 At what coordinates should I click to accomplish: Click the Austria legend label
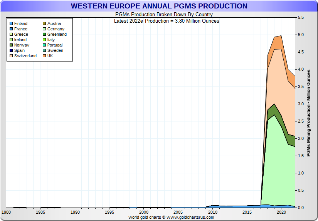click(x=54, y=24)
